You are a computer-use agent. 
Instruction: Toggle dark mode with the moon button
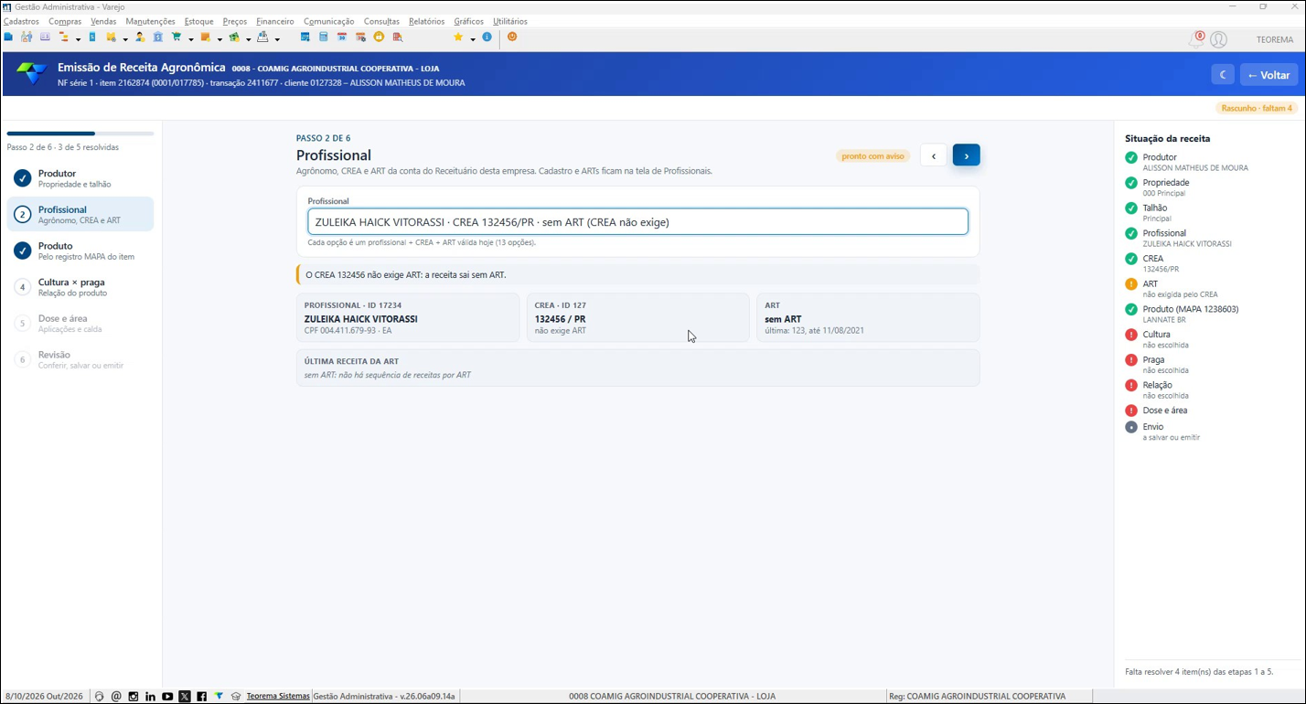tap(1223, 75)
